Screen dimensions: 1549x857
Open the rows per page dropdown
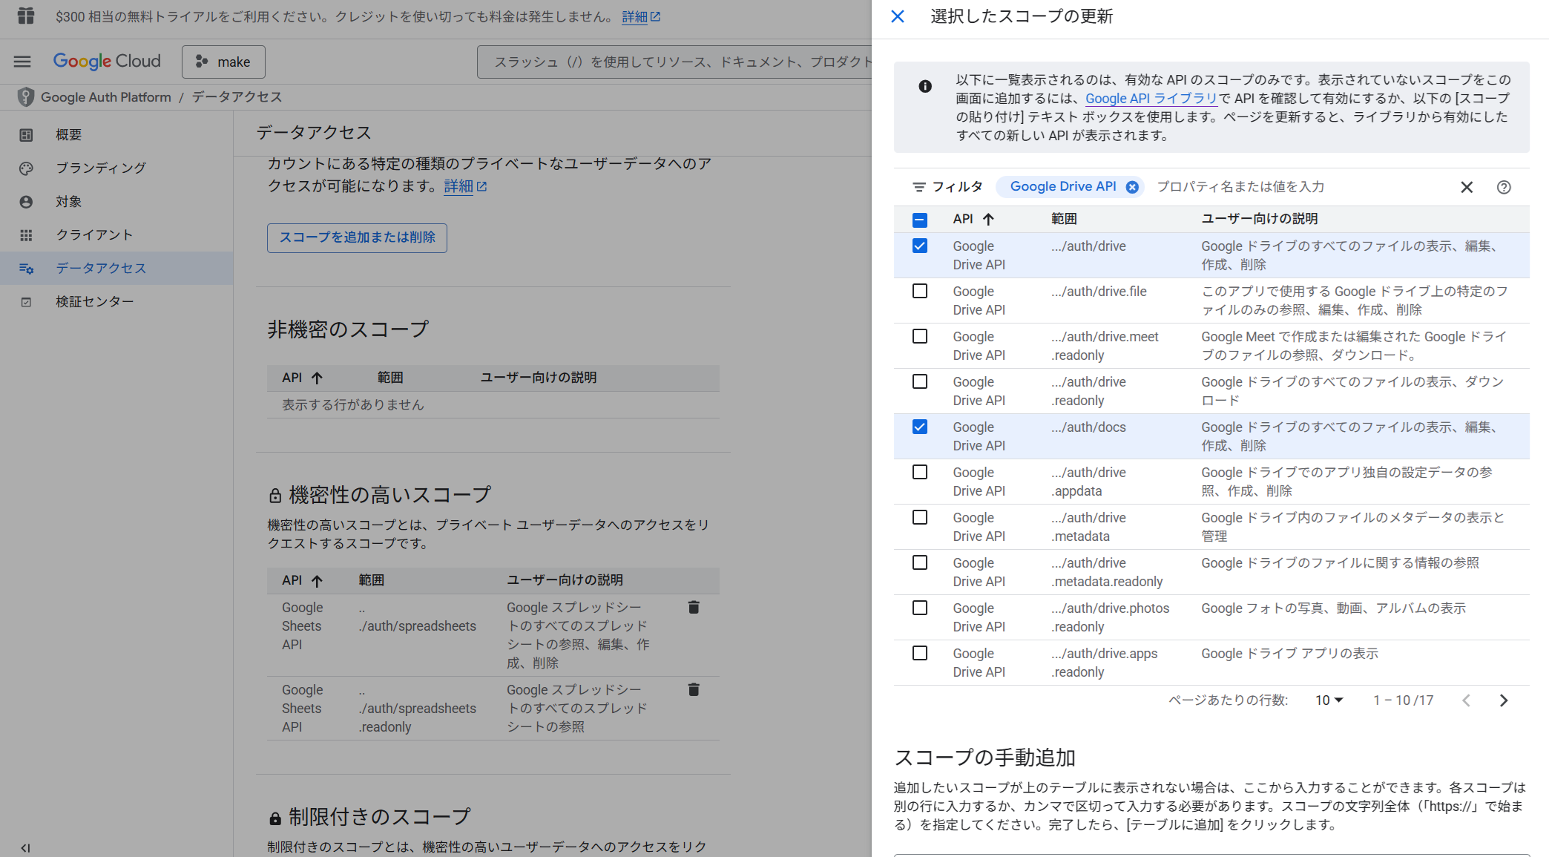click(1329, 700)
